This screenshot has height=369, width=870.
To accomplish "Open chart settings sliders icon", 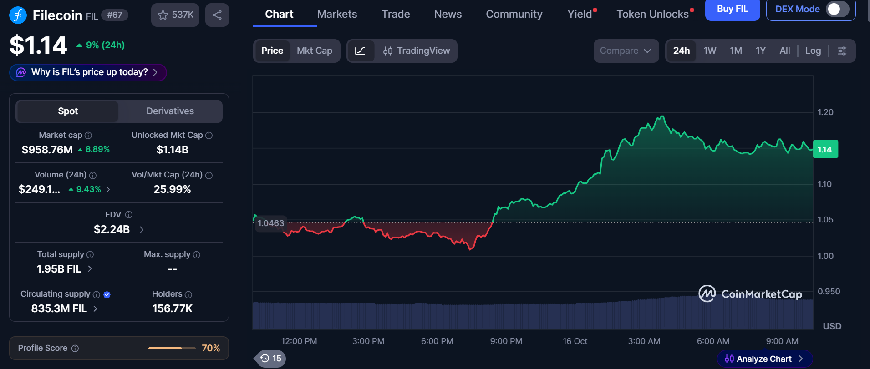I will (x=842, y=51).
